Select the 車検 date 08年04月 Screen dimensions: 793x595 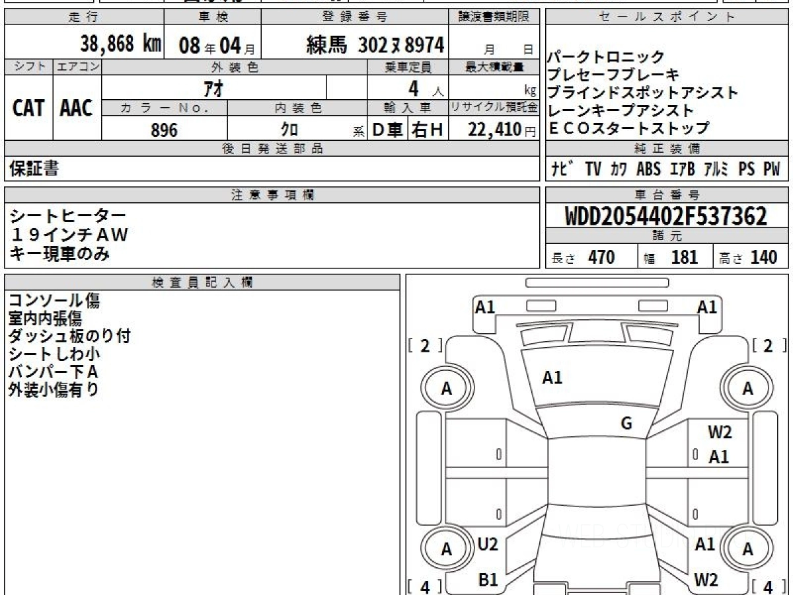(217, 46)
